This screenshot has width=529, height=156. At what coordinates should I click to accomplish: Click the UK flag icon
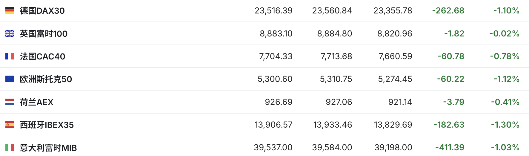pos(10,33)
